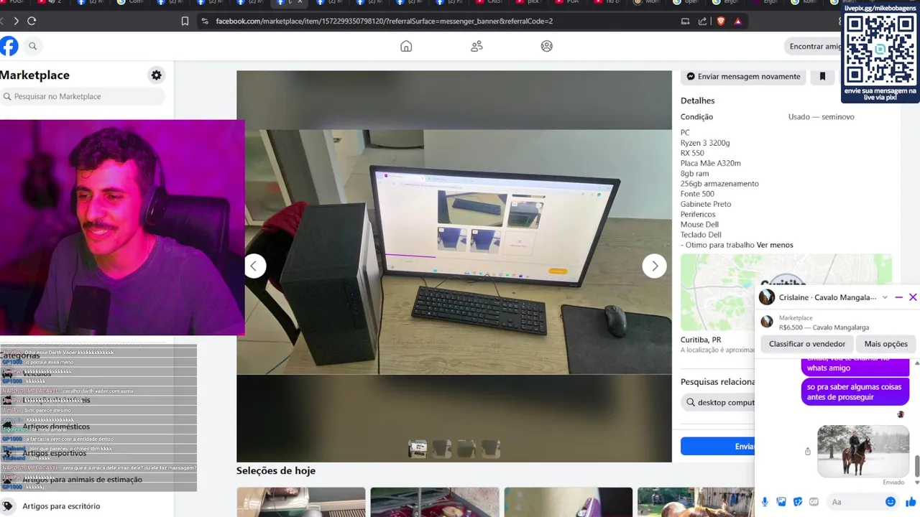The width and height of the screenshot is (920, 517).
Task: Advance to the next listing photo
Action: [x=654, y=266]
